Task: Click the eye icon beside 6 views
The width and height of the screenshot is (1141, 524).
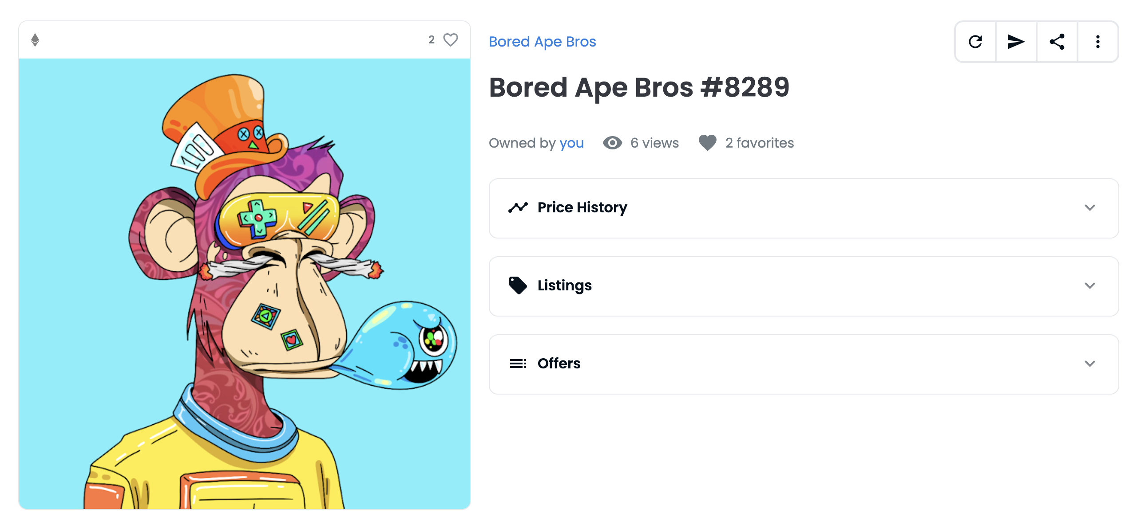Action: (x=612, y=143)
